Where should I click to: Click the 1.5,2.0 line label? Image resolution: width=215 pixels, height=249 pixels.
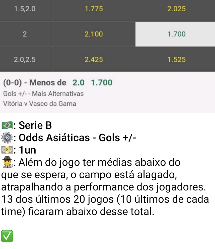tap(25, 9)
